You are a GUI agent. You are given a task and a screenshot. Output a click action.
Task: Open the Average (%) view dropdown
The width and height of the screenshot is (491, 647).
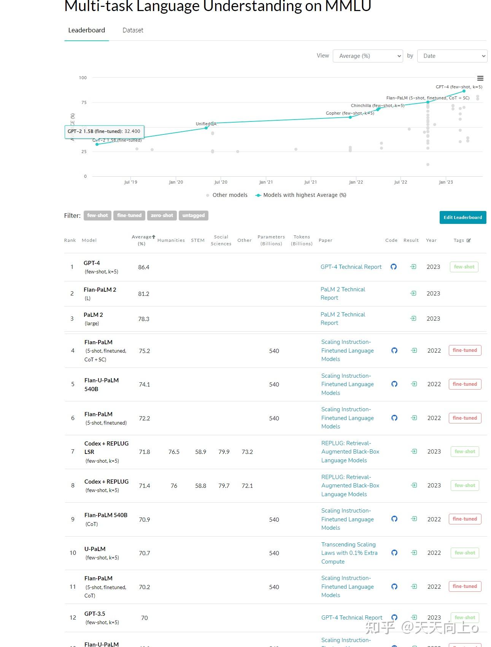tap(368, 56)
